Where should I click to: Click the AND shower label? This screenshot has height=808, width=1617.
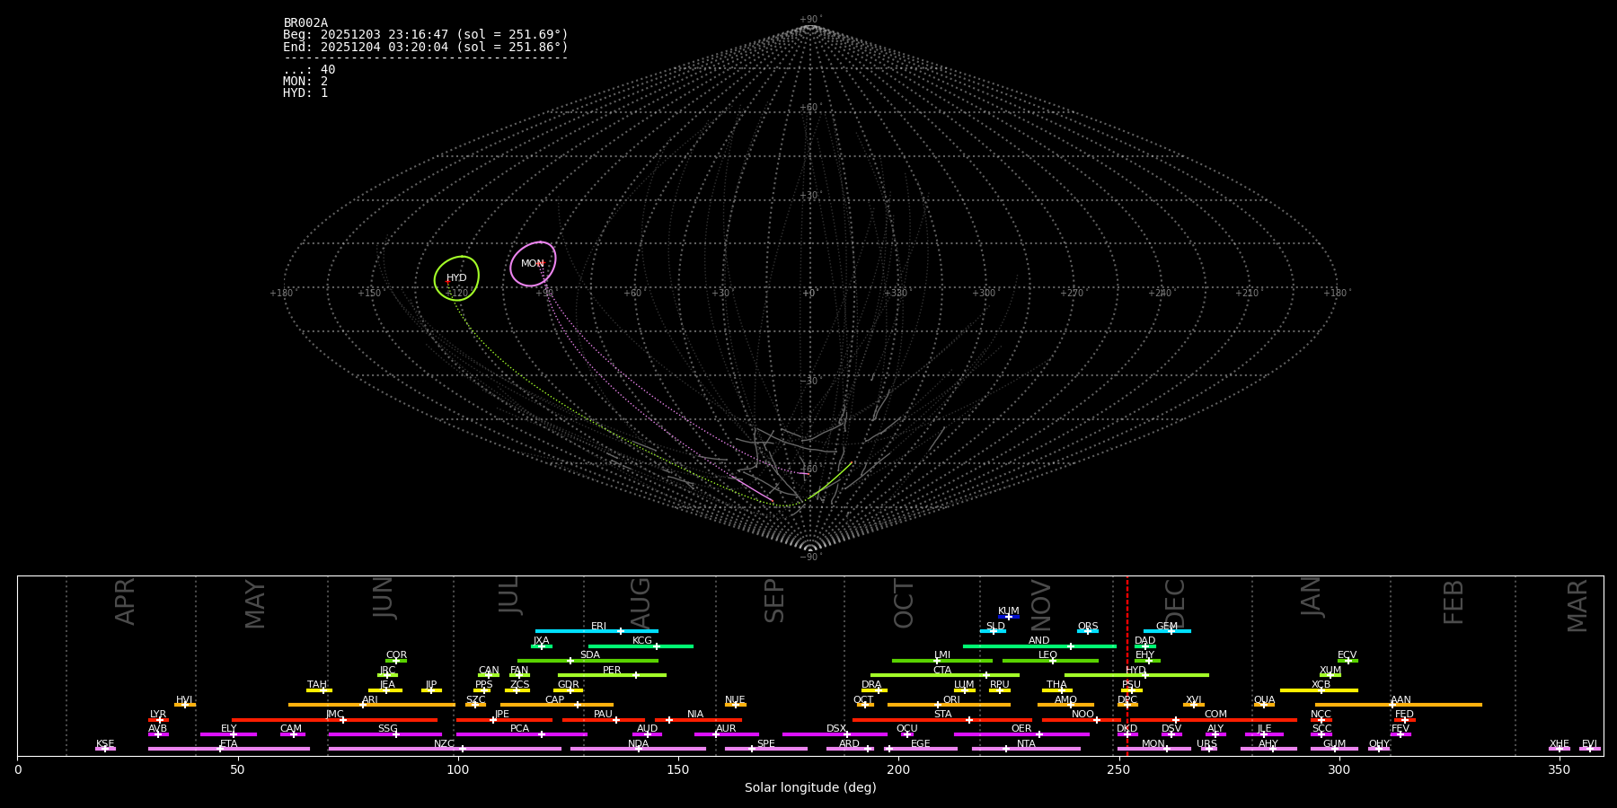tap(1039, 641)
